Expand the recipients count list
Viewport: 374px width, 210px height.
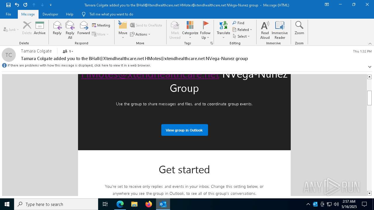click(68, 51)
